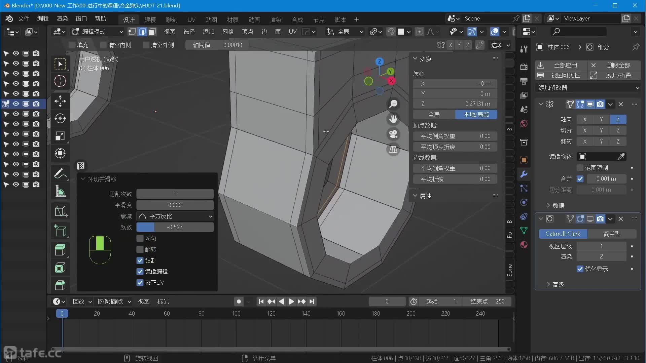
Task: Toggle 优化显示 checkbox in subdivision modifier
Action: click(x=580, y=269)
